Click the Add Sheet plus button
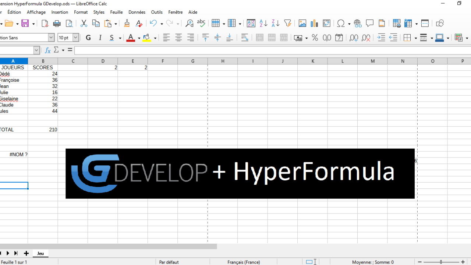The image size is (471, 265). click(x=26, y=253)
